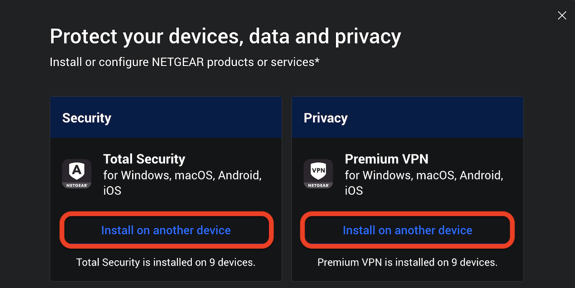Click supported platforms text under Premium VPN

tap(424, 183)
